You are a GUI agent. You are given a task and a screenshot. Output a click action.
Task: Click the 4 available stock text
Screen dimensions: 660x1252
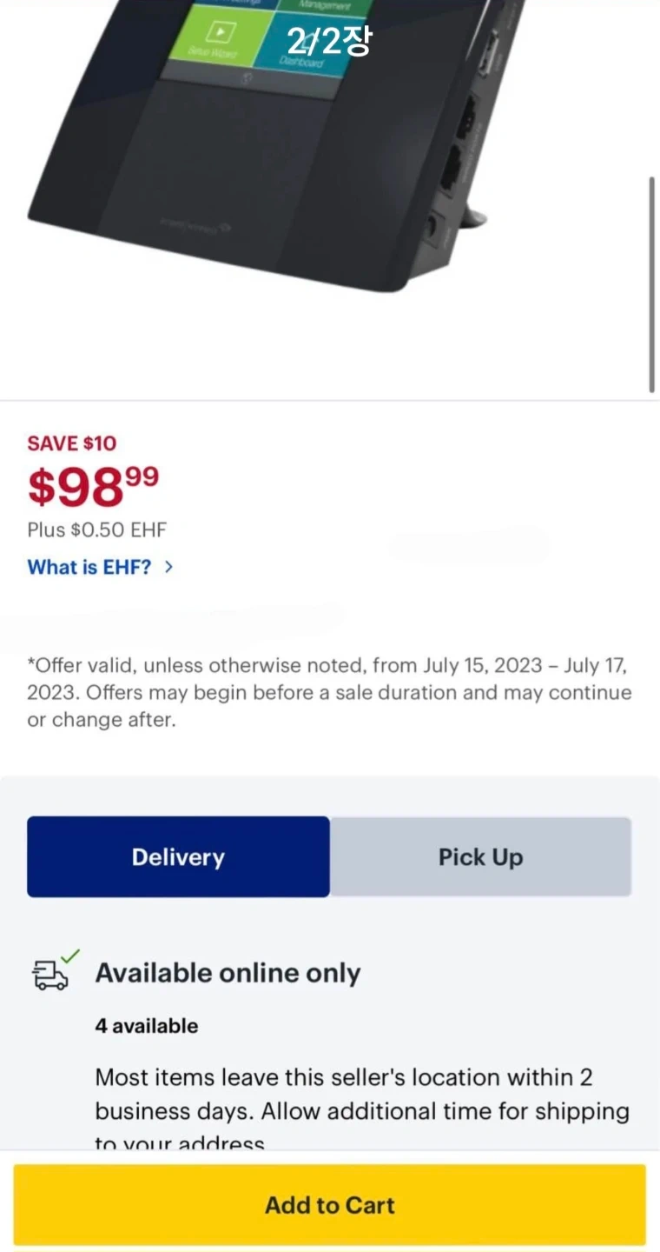[147, 1026]
